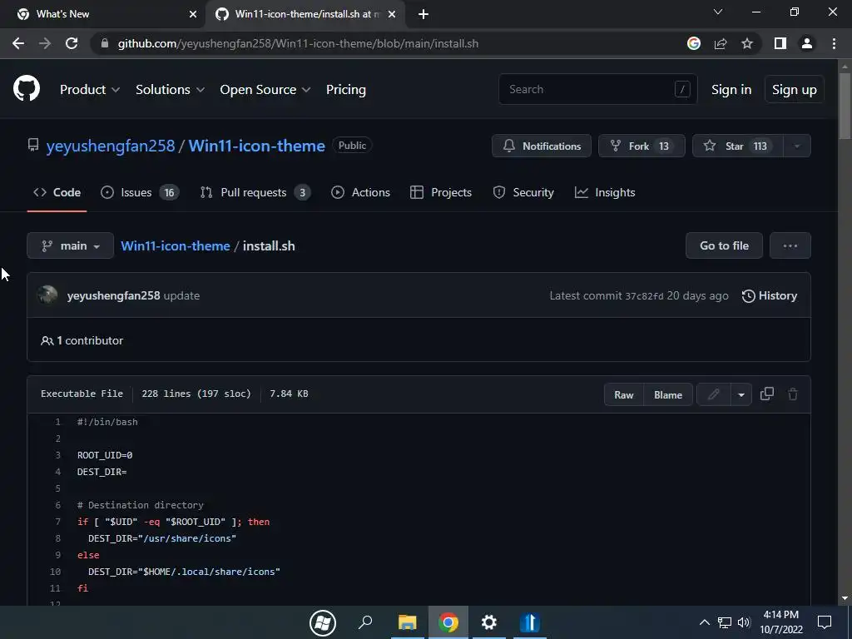Image resolution: width=852 pixels, height=639 pixels.
Task: Open the Pull requests tab
Action: coord(255,192)
